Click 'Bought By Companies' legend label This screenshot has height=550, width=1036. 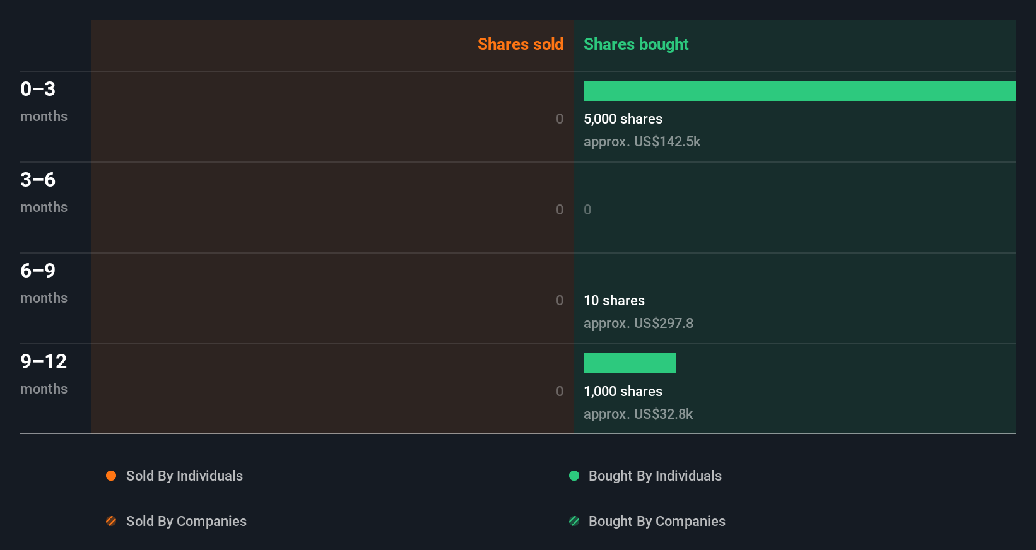657,521
